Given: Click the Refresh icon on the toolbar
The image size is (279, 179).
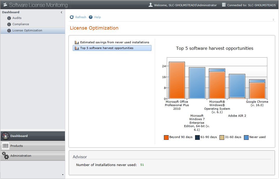Looking at the screenshot, I should (x=71, y=17).
